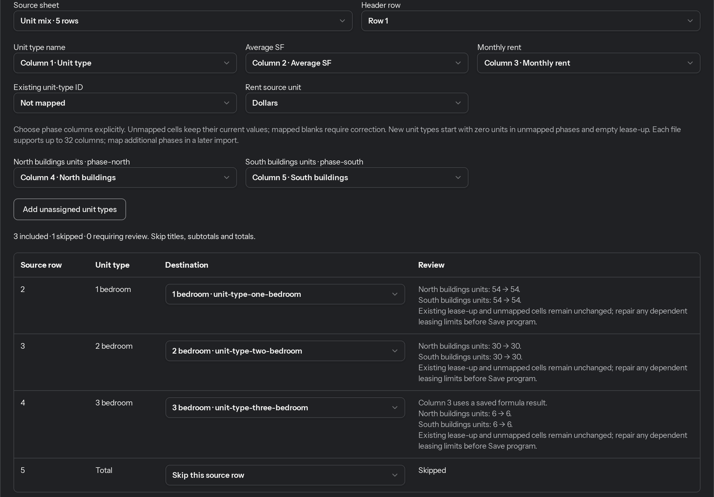This screenshot has width=714, height=497.
Task: Click the 'Skipped' review text
Action: [x=432, y=470]
